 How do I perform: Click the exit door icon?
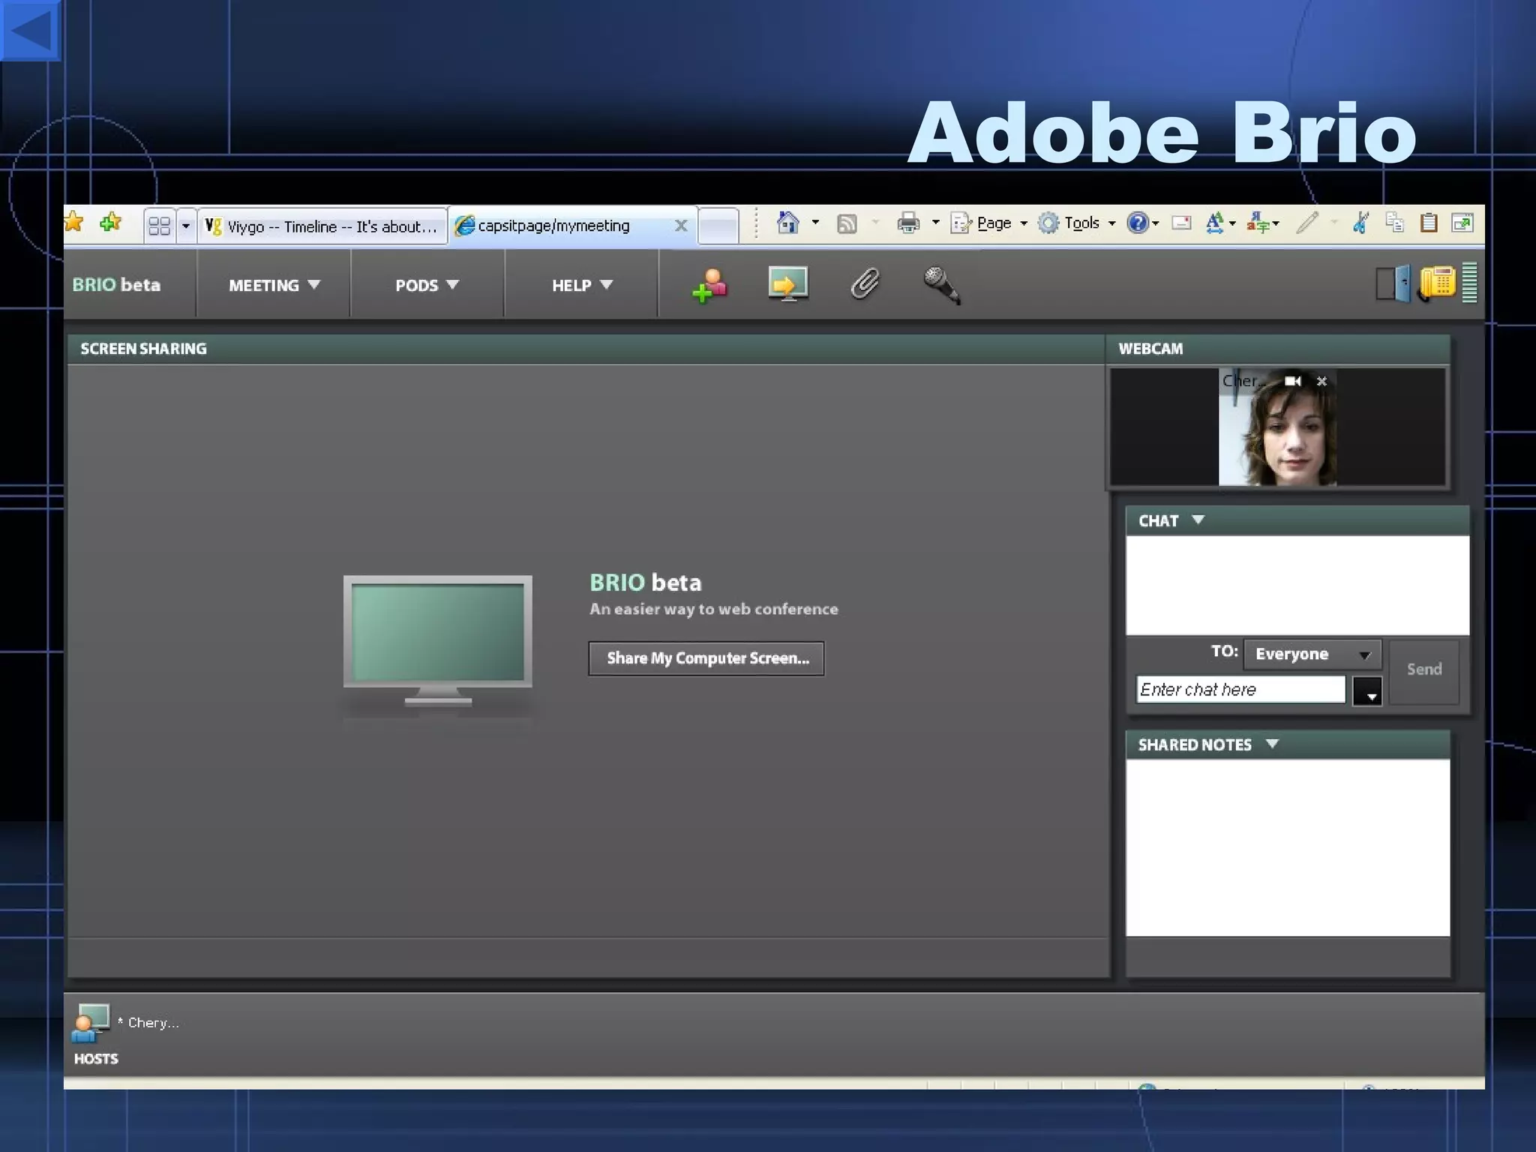(1393, 283)
